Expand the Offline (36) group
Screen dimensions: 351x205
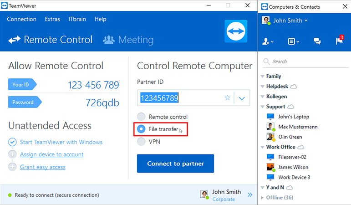[262, 198]
